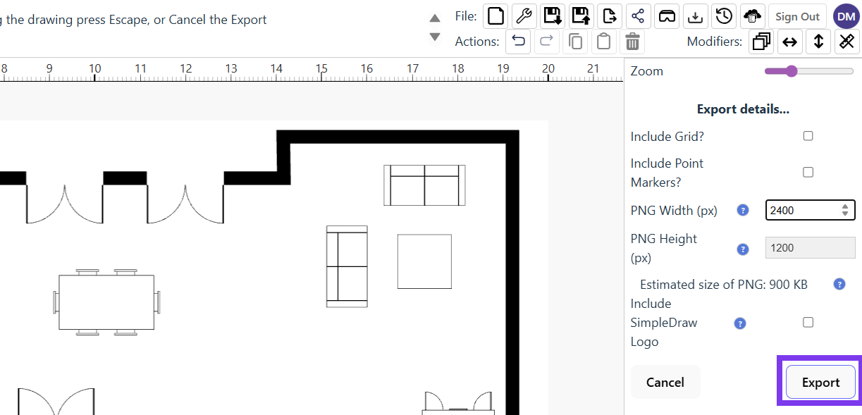862x415 pixels.
Task: Collapse the toolbar with the up arrow
Action: pos(435,19)
